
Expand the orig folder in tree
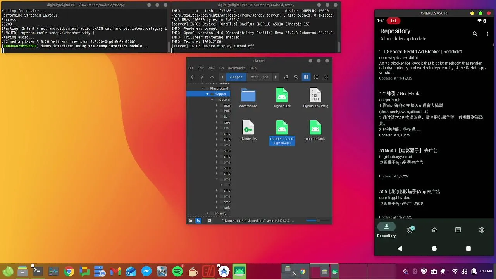pos(217,122)
